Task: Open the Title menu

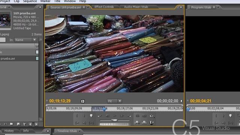Action: point(57,1)
